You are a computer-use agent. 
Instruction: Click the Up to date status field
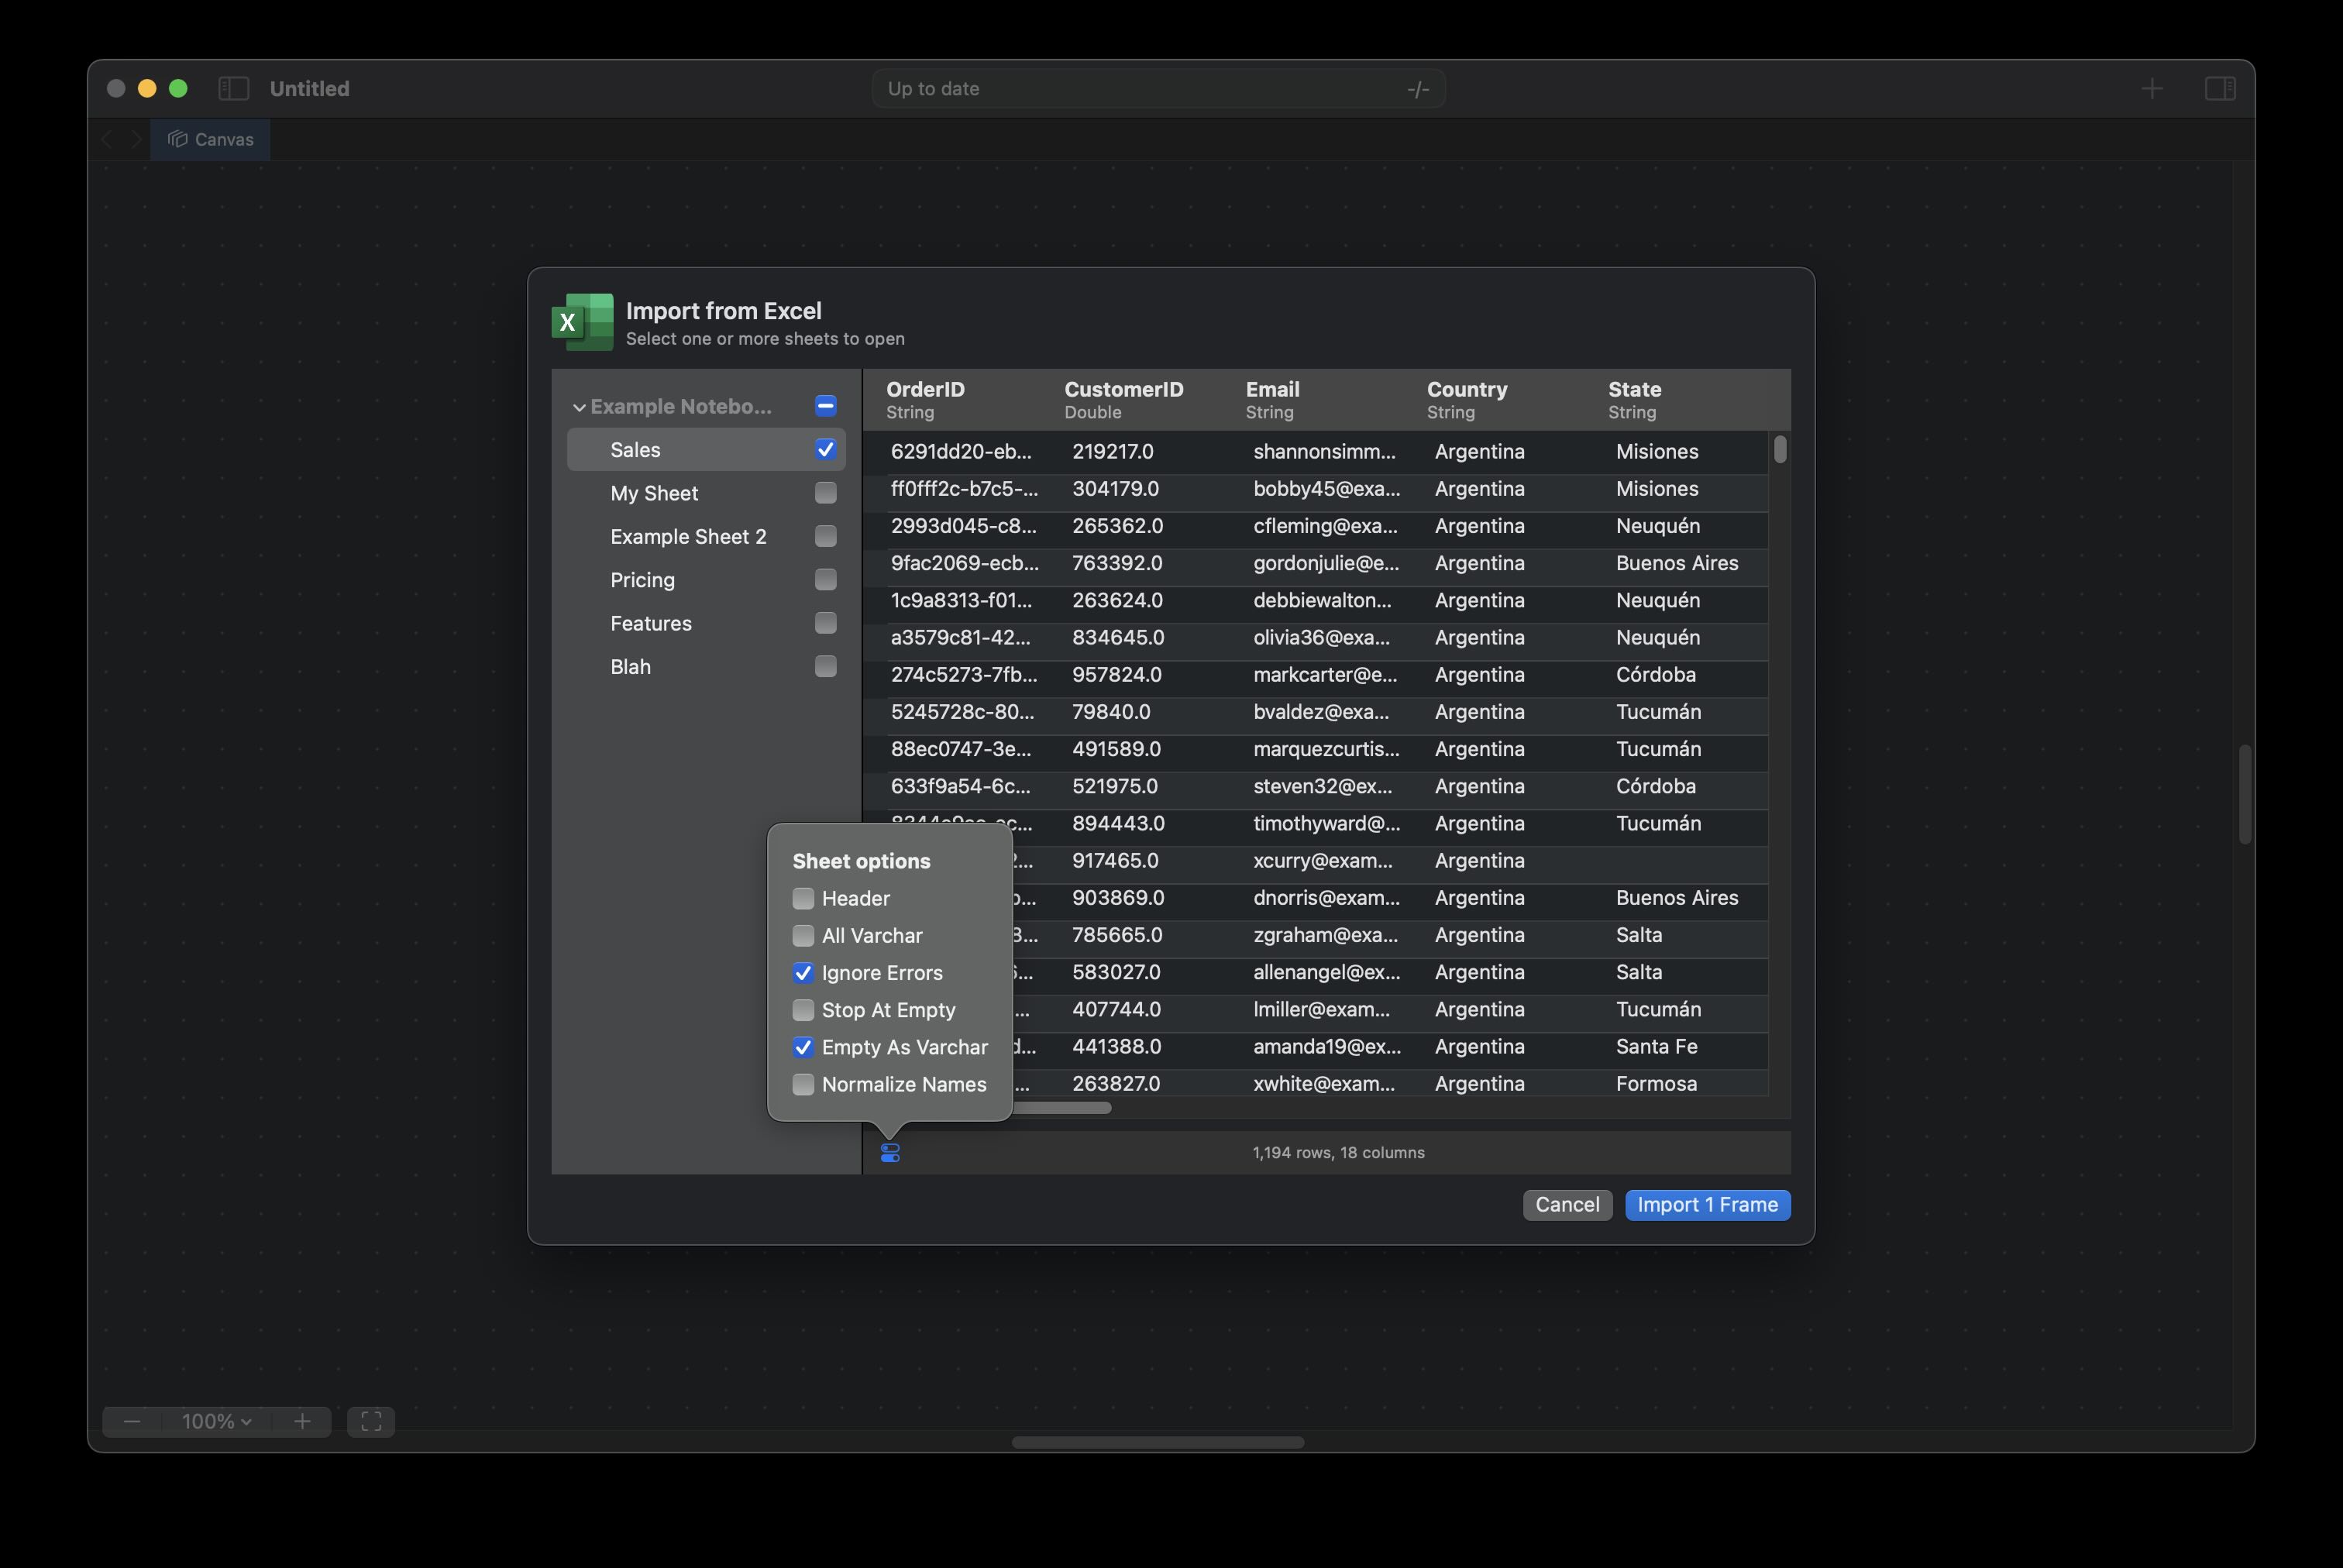pos(1158,88)
